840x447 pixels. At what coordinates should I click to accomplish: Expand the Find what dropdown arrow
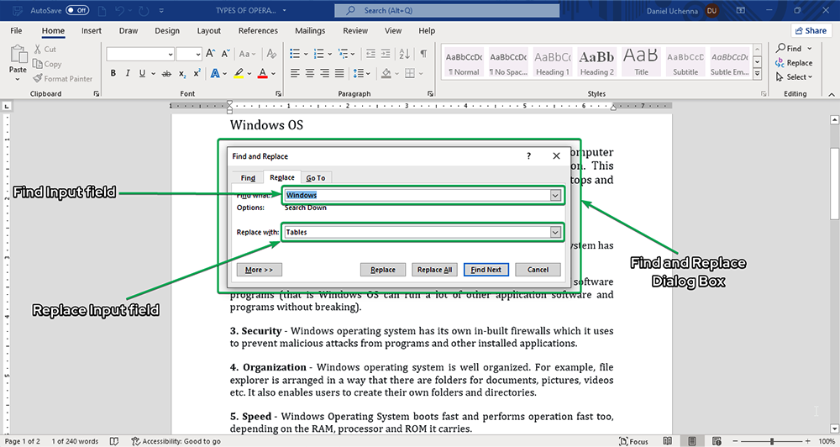click(554, 195)
